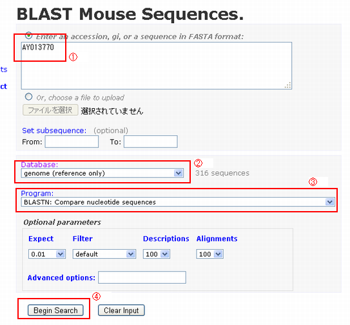Select the 'Or, choose a file to upload' radio button

click(x=28, y=97)
